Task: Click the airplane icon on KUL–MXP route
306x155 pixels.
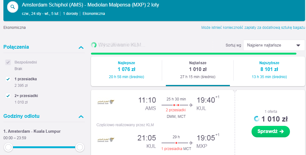Action: 191,143
